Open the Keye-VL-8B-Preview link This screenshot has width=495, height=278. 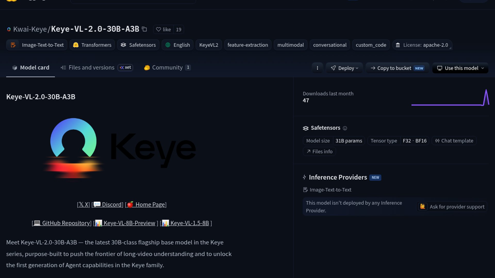click(125, 223)
